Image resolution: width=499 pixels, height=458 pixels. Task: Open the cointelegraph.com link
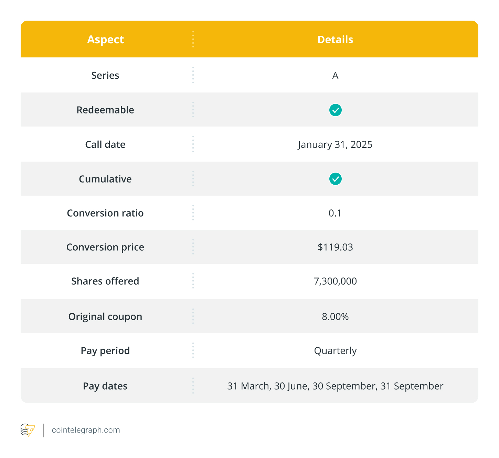[86, 430]
